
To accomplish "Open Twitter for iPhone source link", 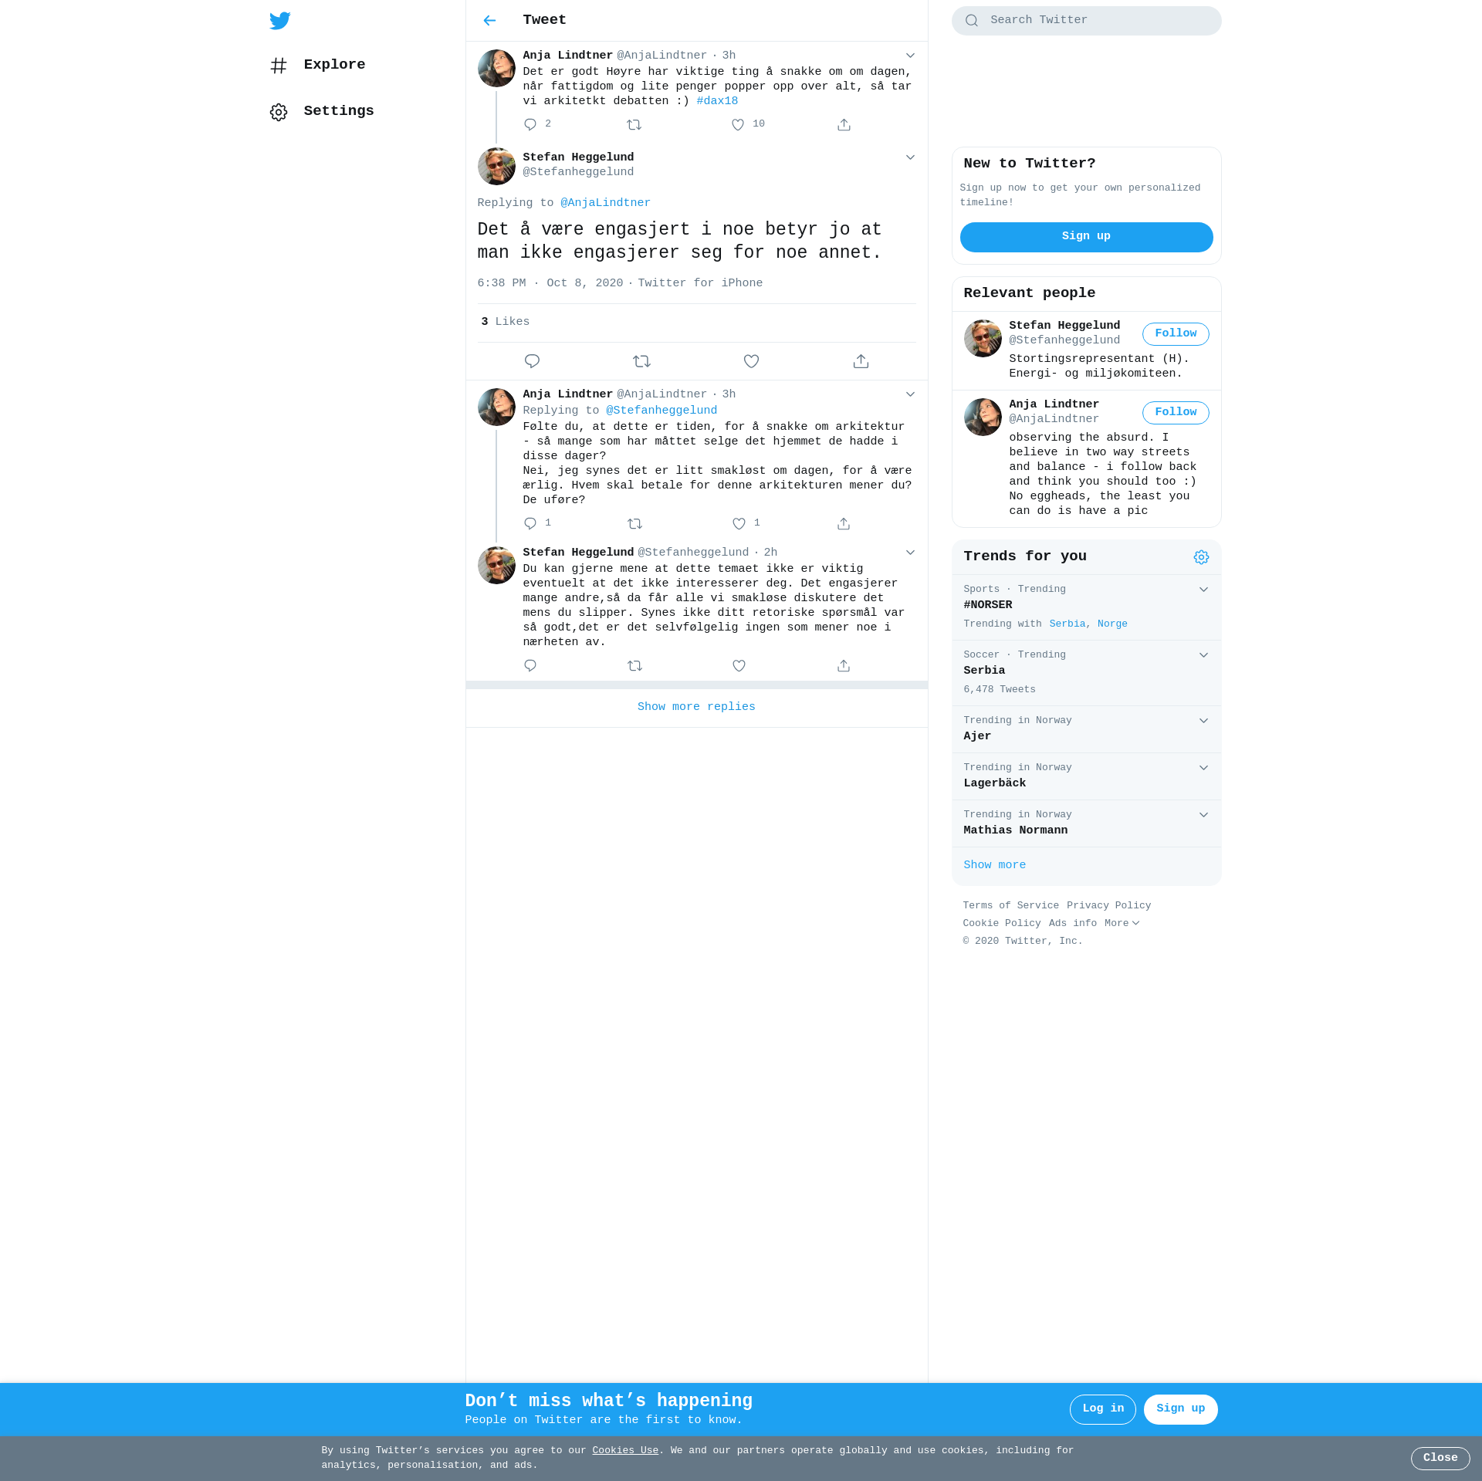I will coord(700,283).
